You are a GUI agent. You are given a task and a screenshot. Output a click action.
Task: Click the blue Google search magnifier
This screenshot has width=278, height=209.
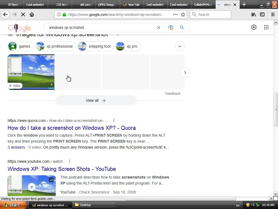coord(182,27)
